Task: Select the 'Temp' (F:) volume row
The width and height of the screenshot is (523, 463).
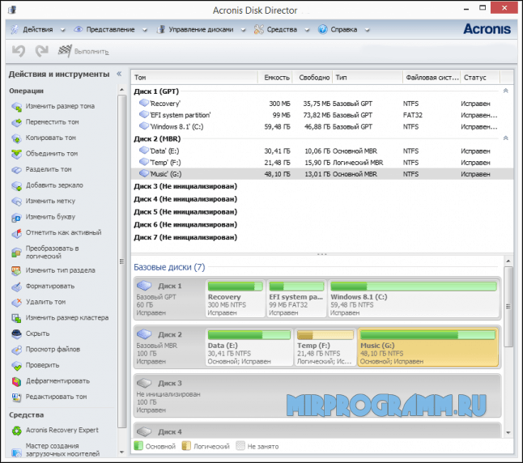Action: pyautogui.click(x=322, y=163)
